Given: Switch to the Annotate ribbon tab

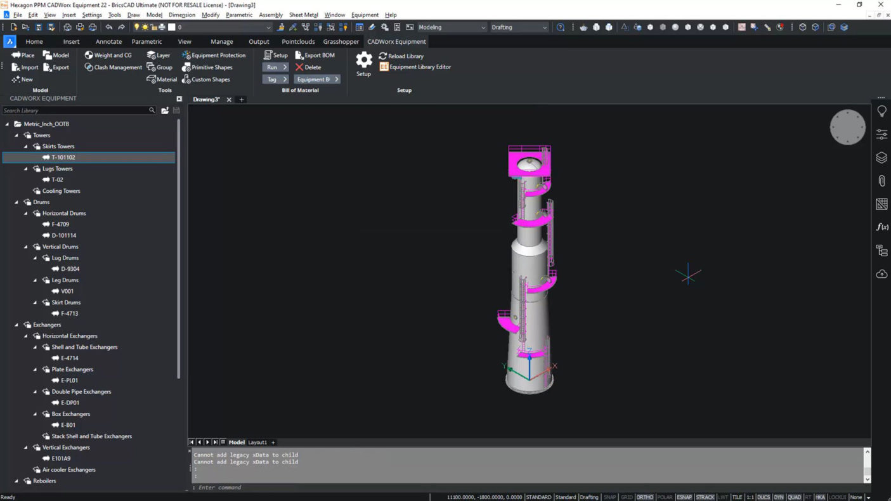Looking at the screenshot, I should coord(108,42).
